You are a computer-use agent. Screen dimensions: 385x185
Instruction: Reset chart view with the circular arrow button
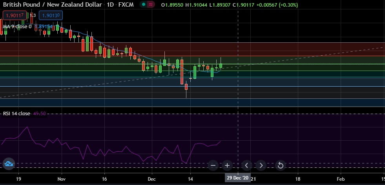280,166
